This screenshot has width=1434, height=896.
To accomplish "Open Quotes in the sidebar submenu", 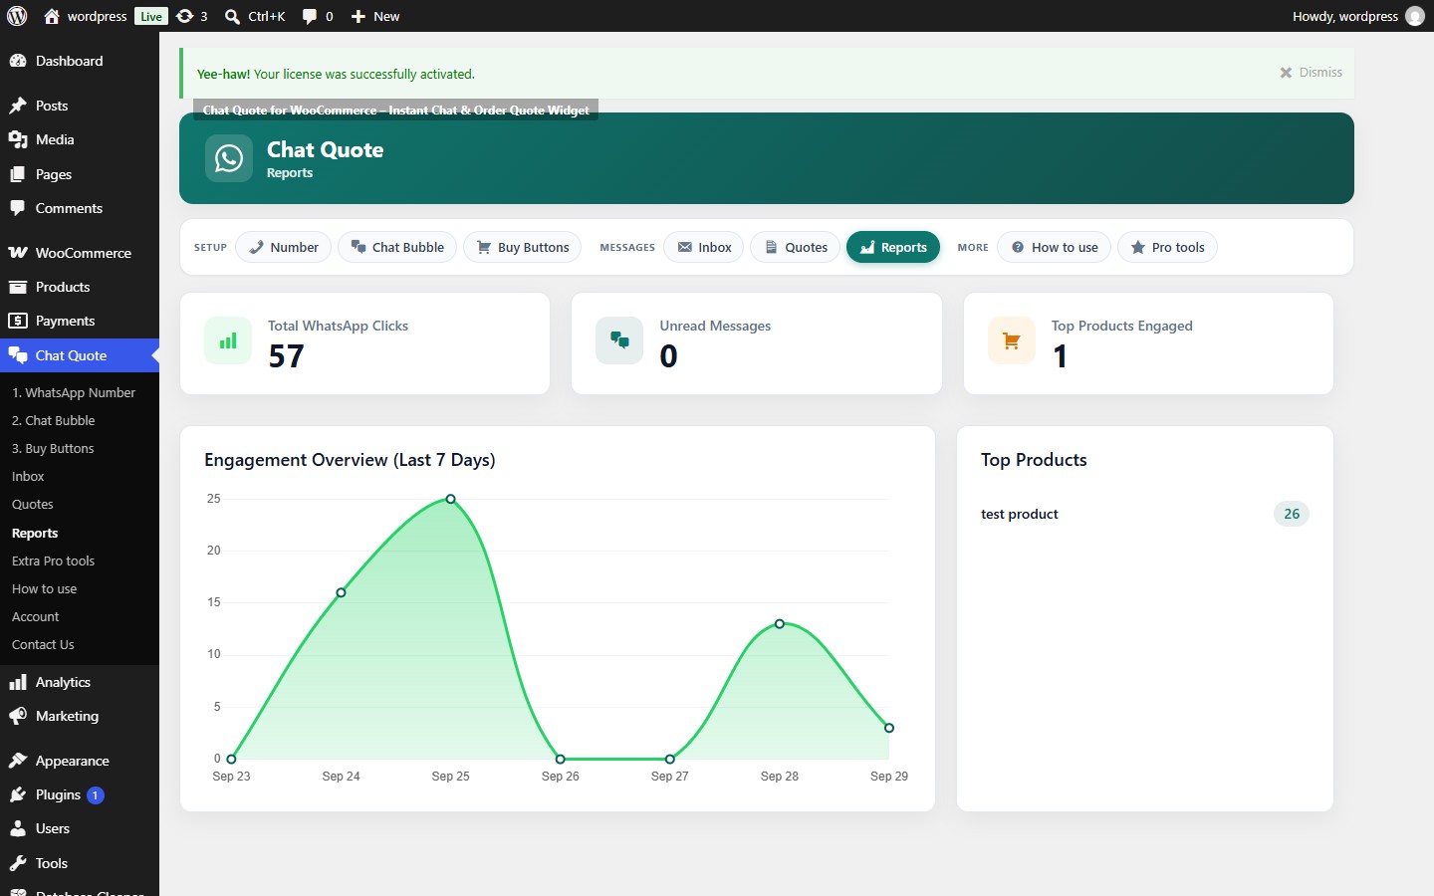I will [x=80, y=504].
